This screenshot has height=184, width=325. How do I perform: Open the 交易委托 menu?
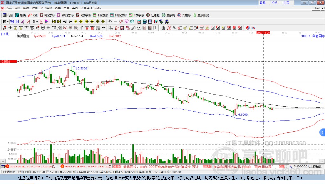coord(86,9)
